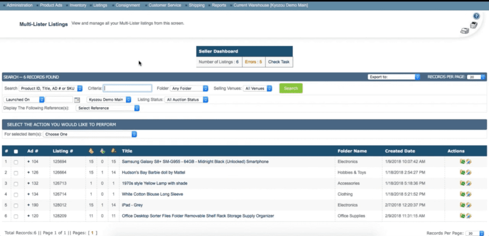Tick the checkbox for Samsung Galaxy S8+ row
This screenshot has height=236, width=489.
pyautogui.click(x=16, y=162)
